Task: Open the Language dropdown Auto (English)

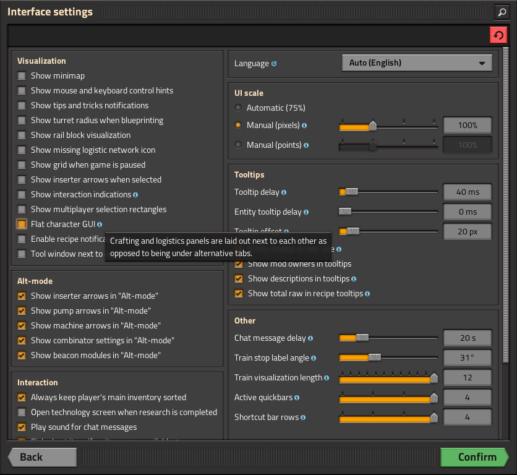Action: click(x=417, y=63)
